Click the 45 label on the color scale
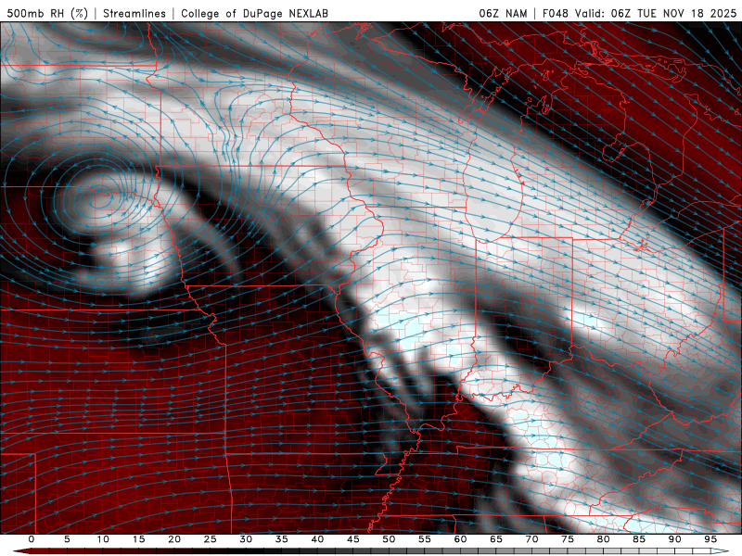 tap(353, 539)
